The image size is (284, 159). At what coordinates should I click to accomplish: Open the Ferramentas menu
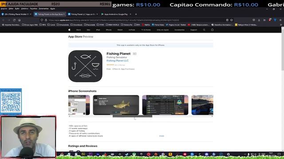coord(43,9)
